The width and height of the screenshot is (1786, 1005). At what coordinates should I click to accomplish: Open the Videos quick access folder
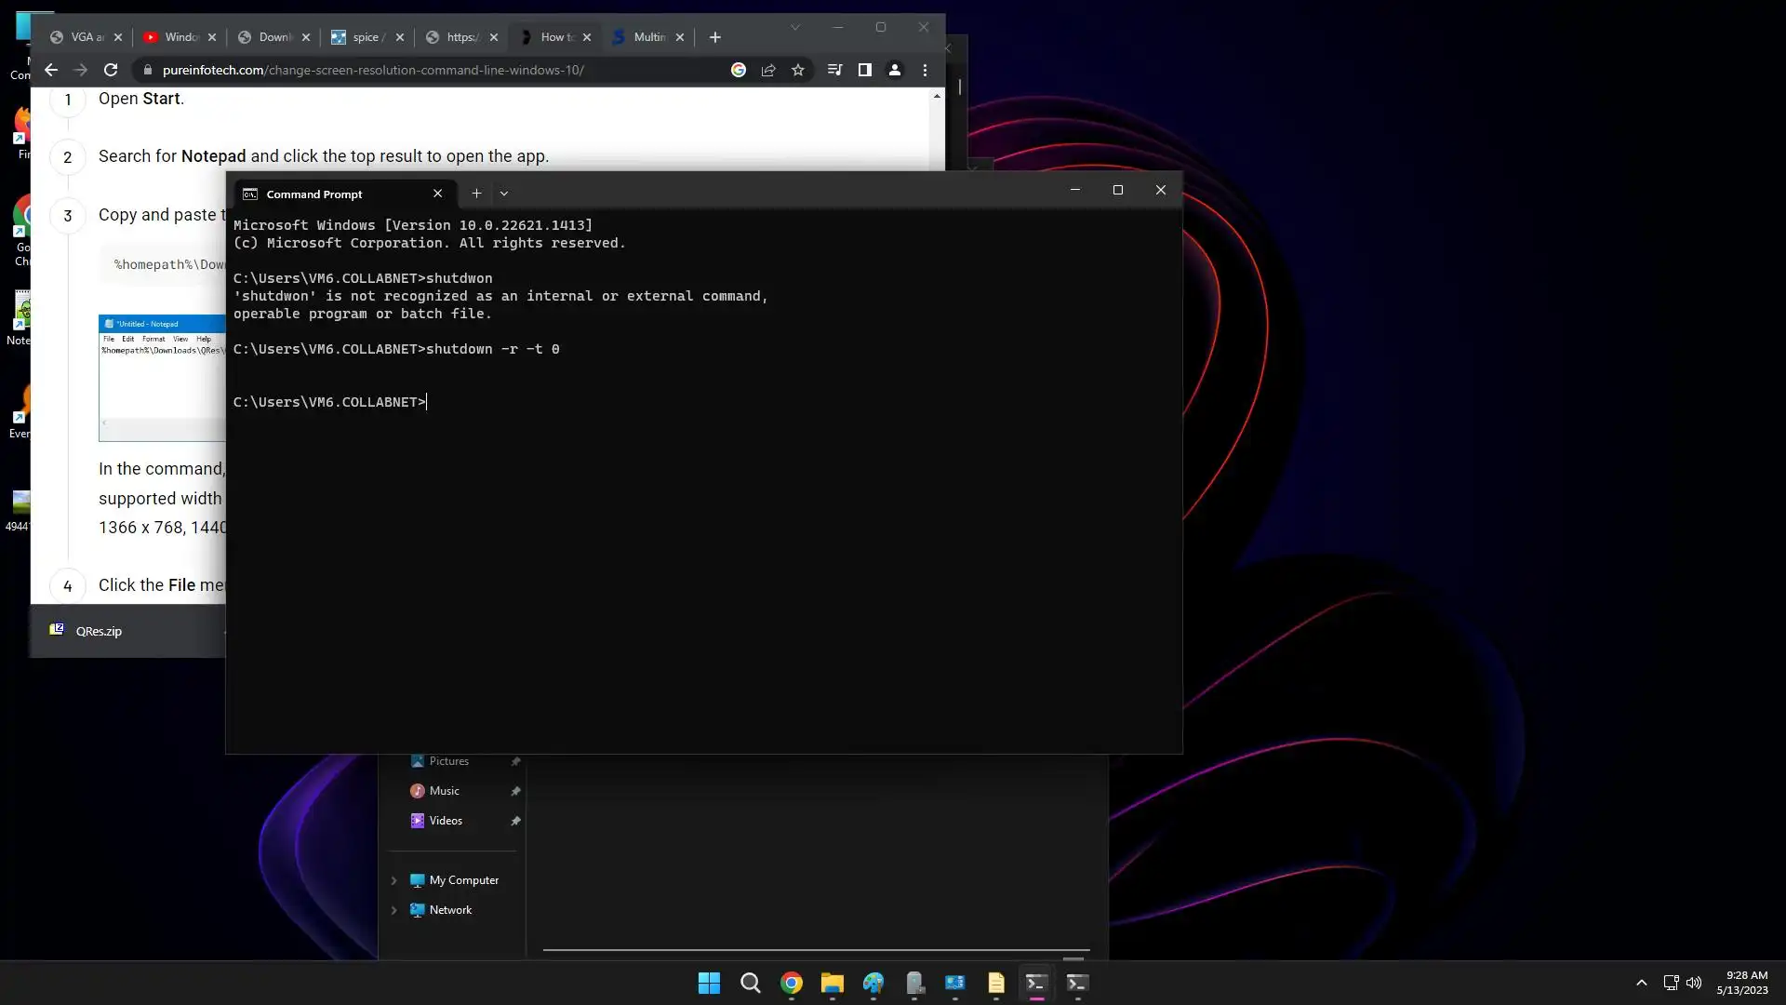pos(446,821)
